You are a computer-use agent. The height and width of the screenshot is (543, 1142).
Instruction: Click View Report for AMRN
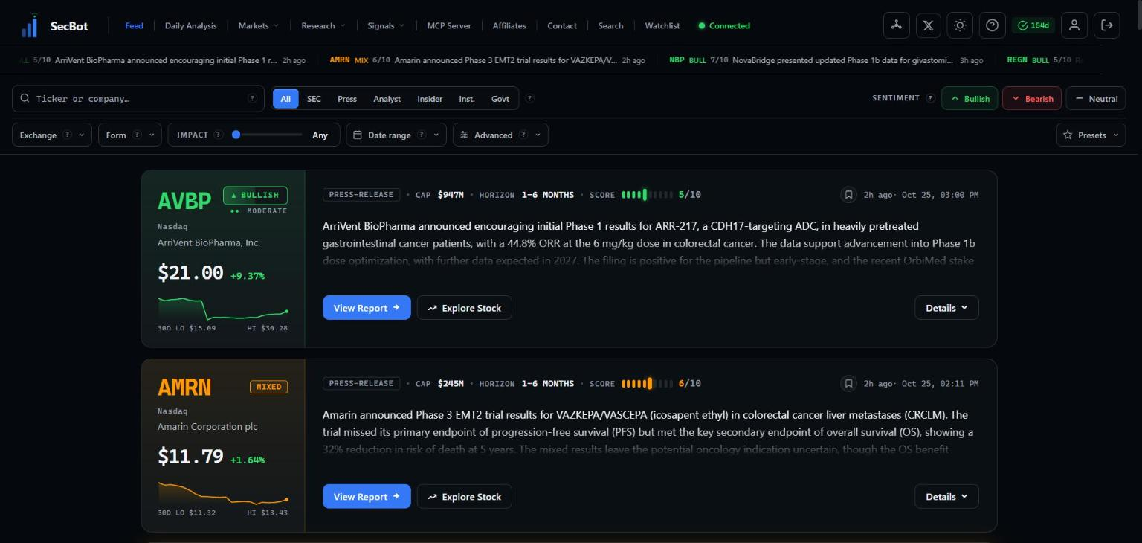click(x=367, y=497)
